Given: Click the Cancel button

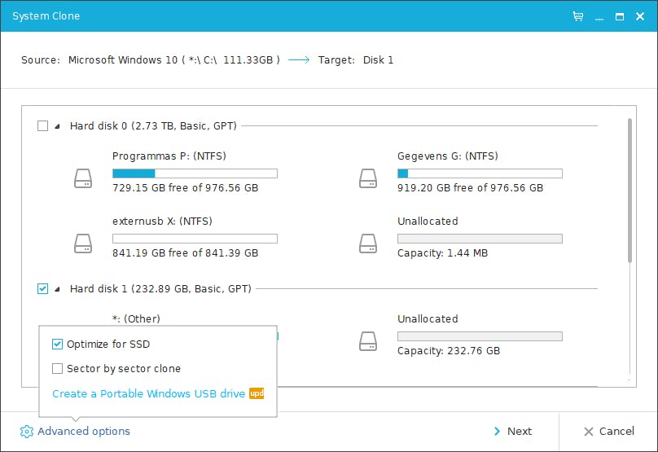Looking at the screenshot, I should (608, 432).
